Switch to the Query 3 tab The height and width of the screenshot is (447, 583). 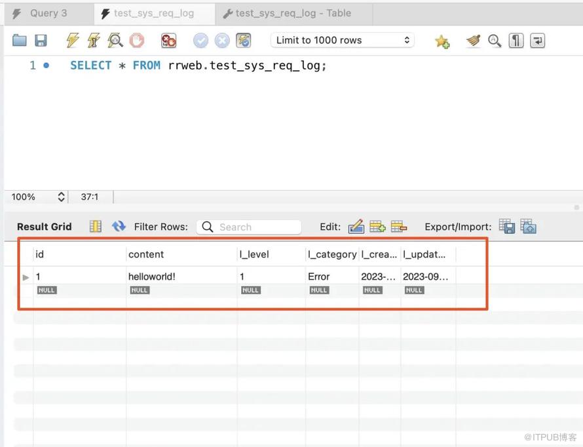click(x=47, y=13)
